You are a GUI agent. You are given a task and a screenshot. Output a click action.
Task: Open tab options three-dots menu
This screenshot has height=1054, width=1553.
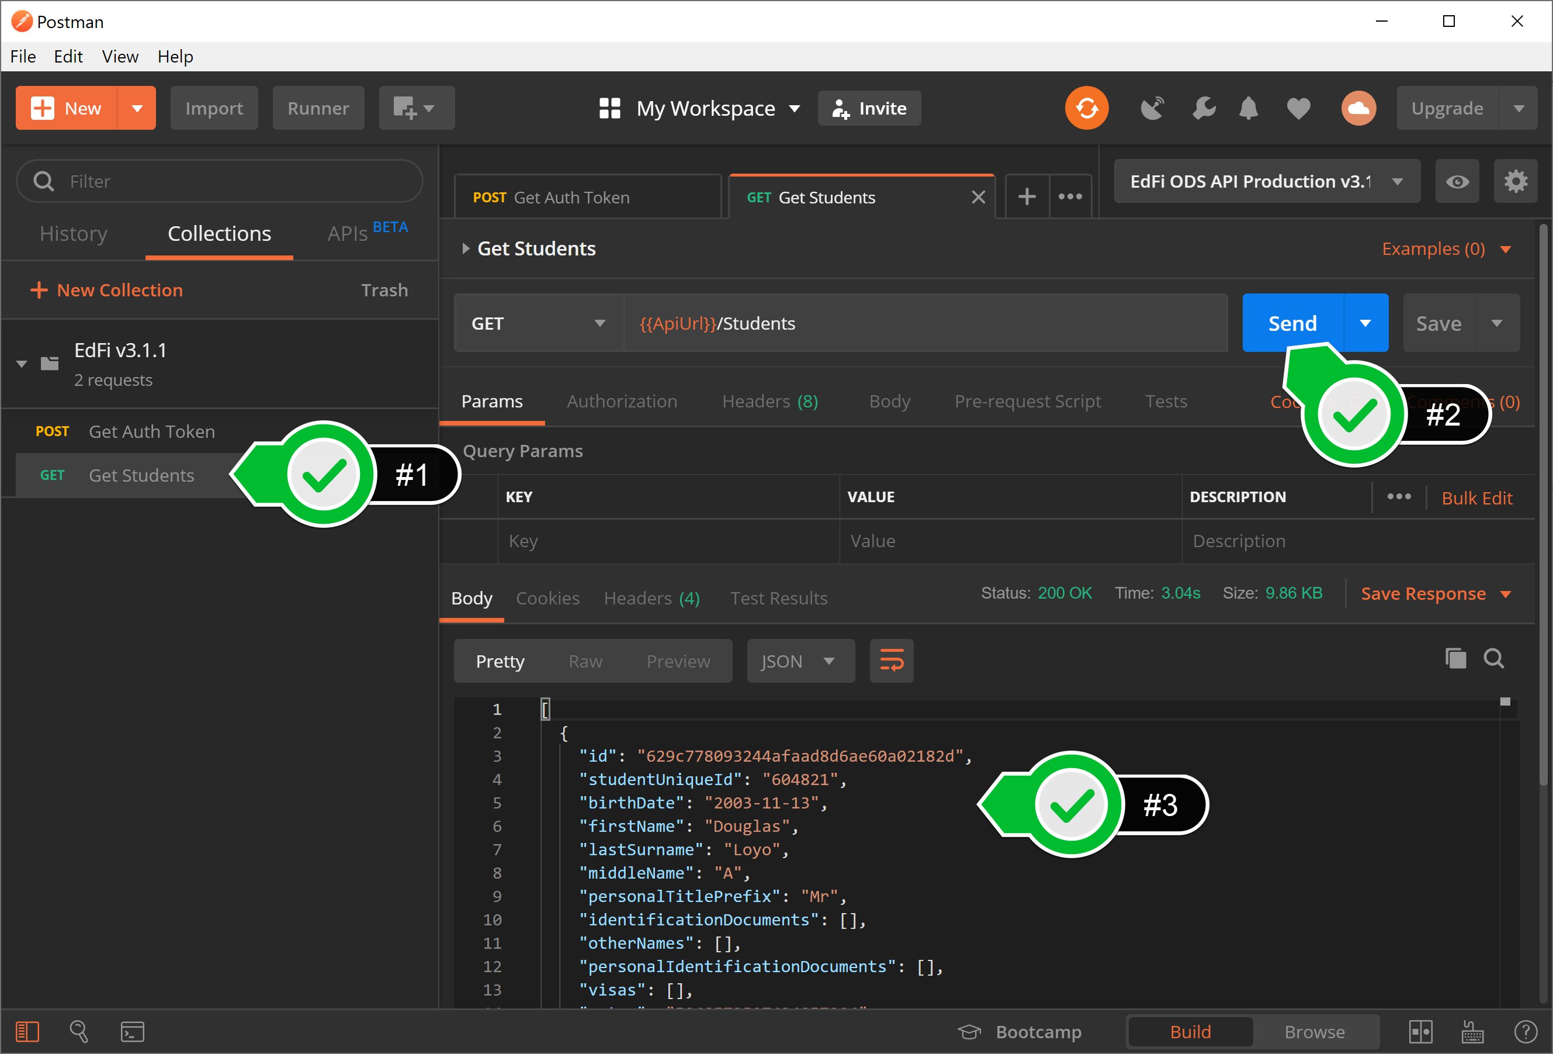coord(1070,196)
